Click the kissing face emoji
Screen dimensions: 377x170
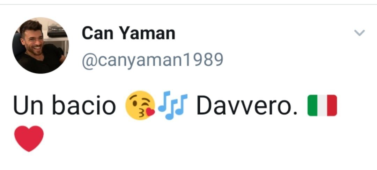[140, 105]
